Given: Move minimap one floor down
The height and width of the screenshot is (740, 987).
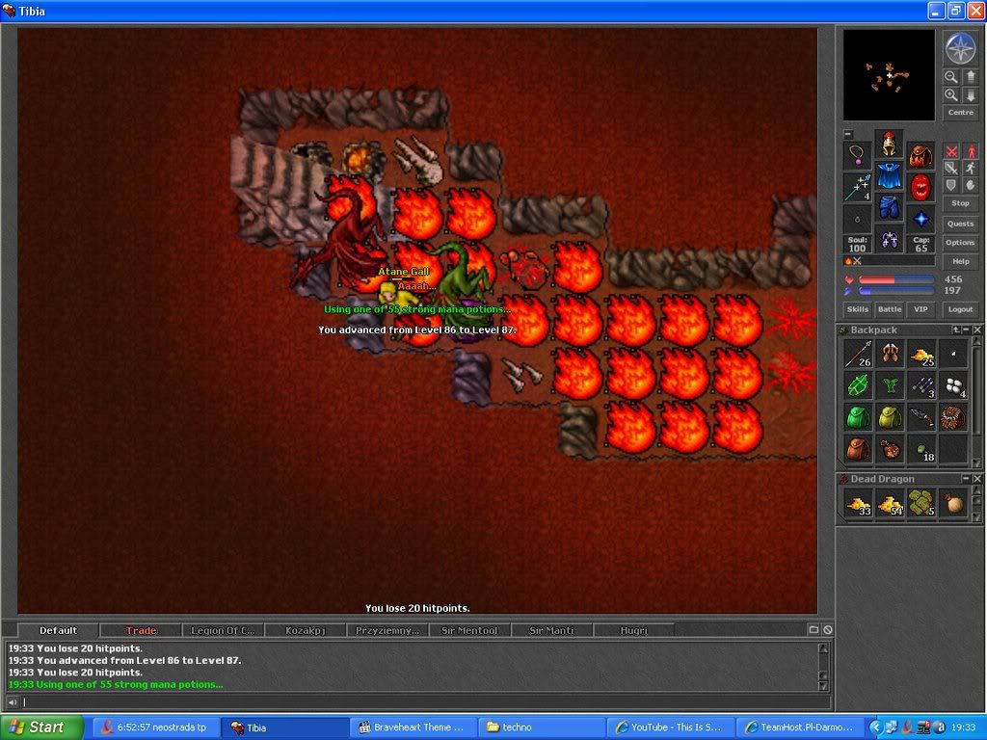Looking at the screenshot, I should click(970, 95).
